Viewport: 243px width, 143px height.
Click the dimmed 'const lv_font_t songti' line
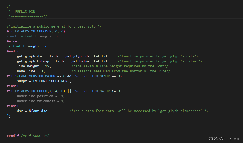click(x=33, y=36)
